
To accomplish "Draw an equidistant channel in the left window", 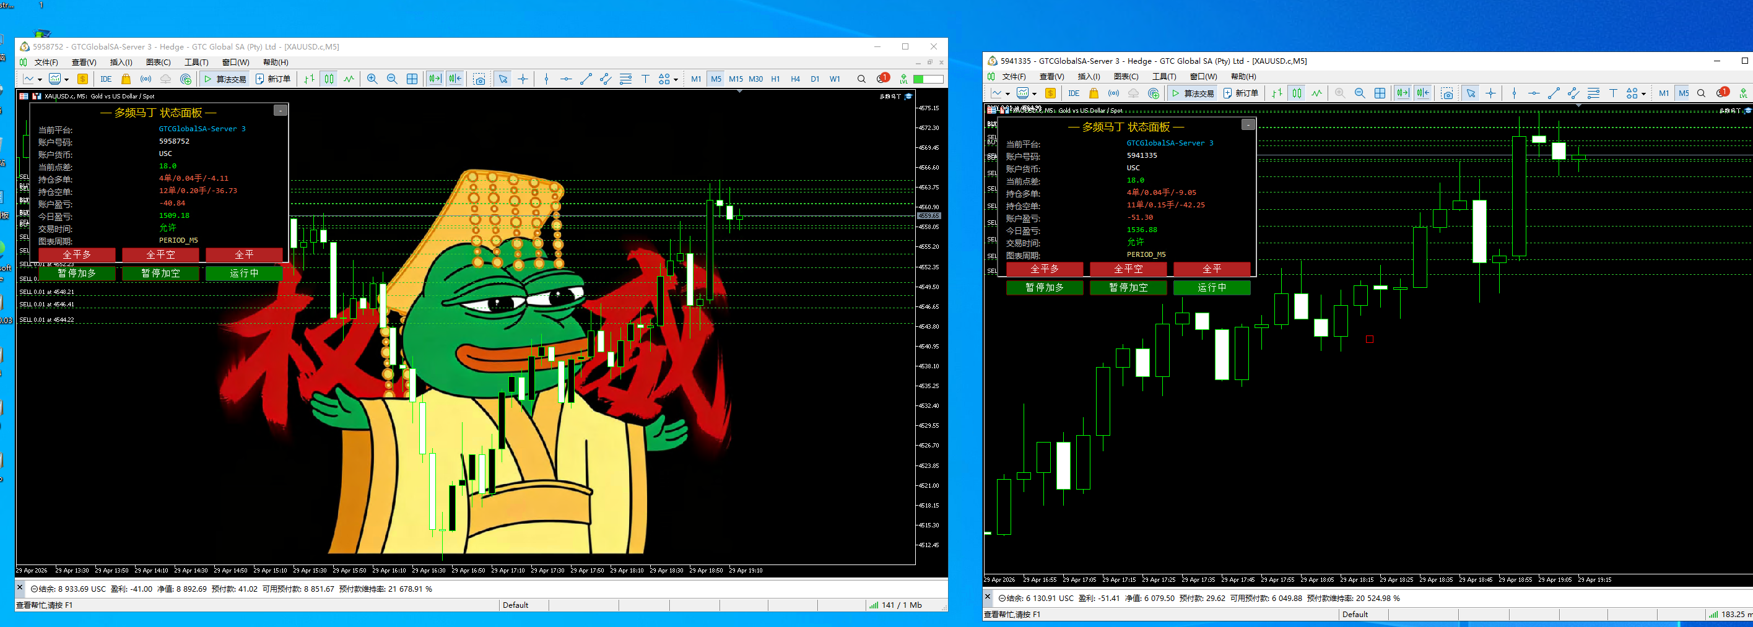I will [606, 79].
